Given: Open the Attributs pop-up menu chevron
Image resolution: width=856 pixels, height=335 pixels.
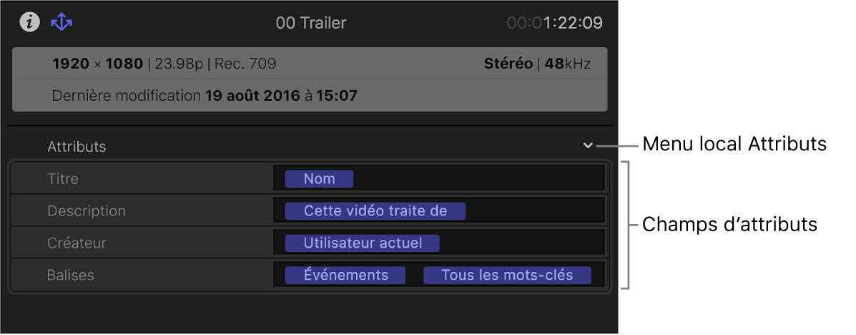Looking at the screenshot, I should coord(588,145).
